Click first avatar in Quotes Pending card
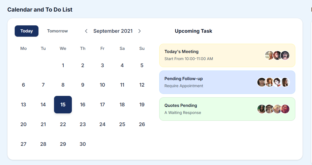This screenshot has height=165, width=312. point(262,109)
